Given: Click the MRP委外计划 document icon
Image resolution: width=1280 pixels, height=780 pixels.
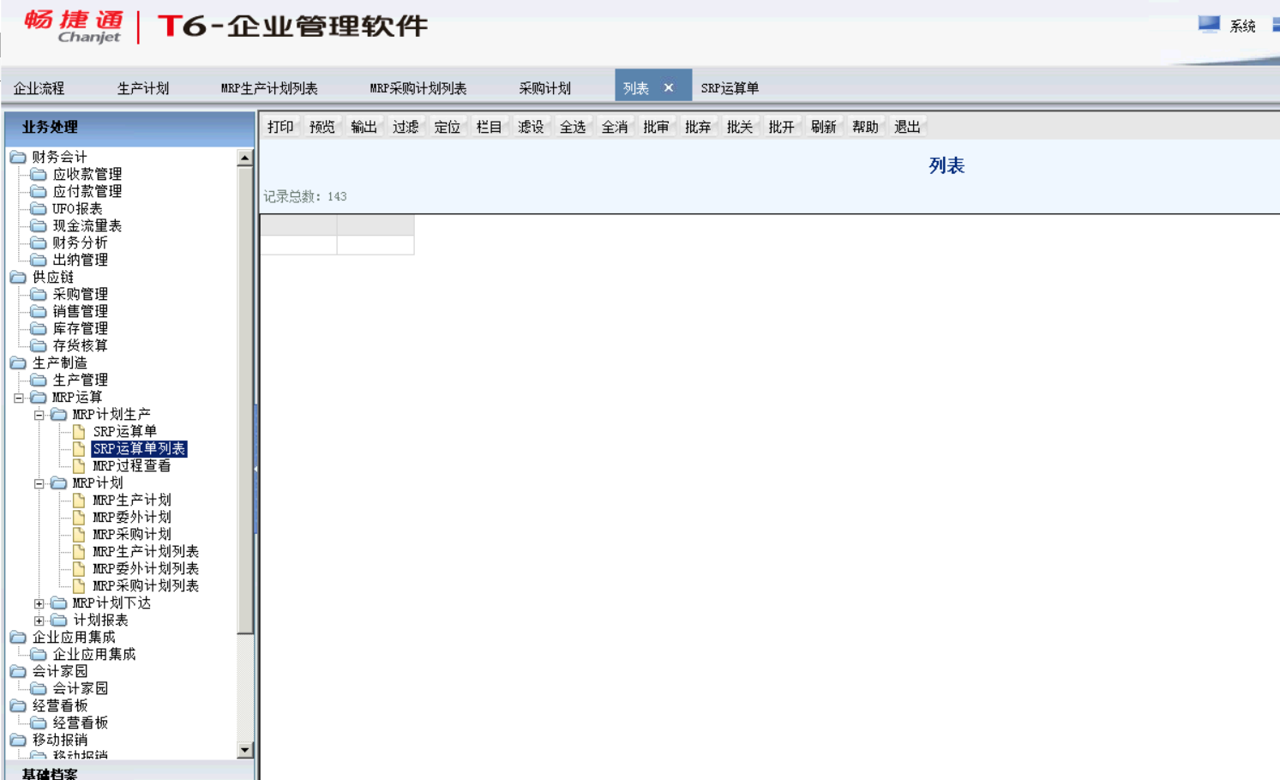Looking at the screenshot, I should 79,517.
